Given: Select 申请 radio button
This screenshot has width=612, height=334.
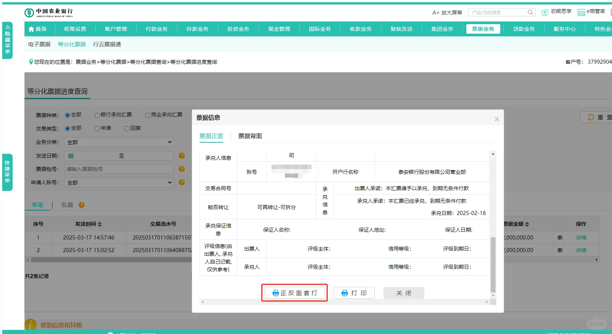Looking at the screenshot, I should point(97,129).
